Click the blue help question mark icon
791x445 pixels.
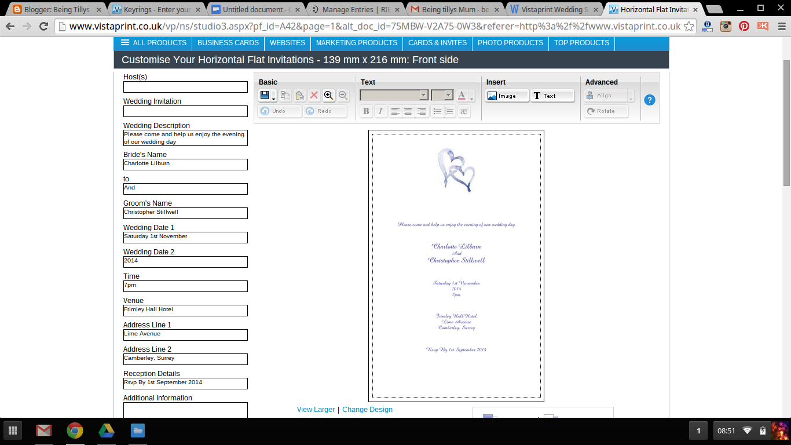click(650, 100)
